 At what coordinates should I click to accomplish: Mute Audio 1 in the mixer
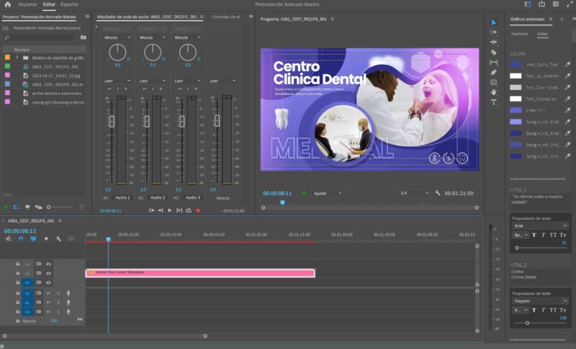click(109, 89)
